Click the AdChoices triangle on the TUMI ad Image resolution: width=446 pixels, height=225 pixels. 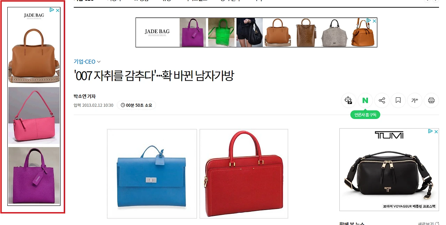pos(431,131)
